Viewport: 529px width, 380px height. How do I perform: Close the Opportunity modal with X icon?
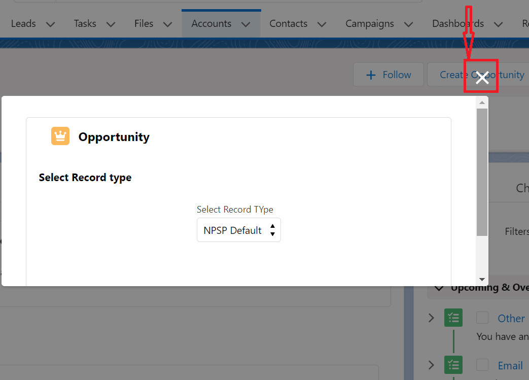[x=482, y=77]
